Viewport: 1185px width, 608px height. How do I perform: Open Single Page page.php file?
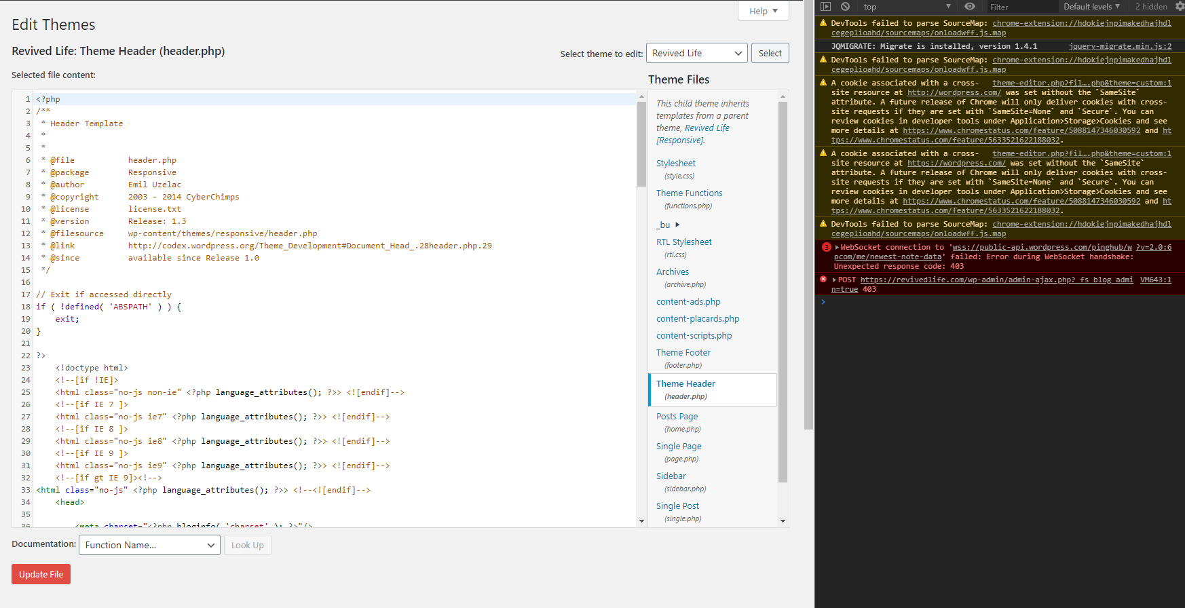[679, 446]
